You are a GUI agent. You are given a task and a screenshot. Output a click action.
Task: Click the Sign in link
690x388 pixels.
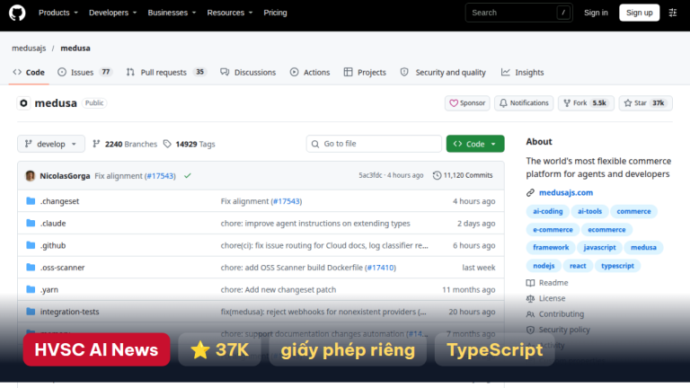596,13
